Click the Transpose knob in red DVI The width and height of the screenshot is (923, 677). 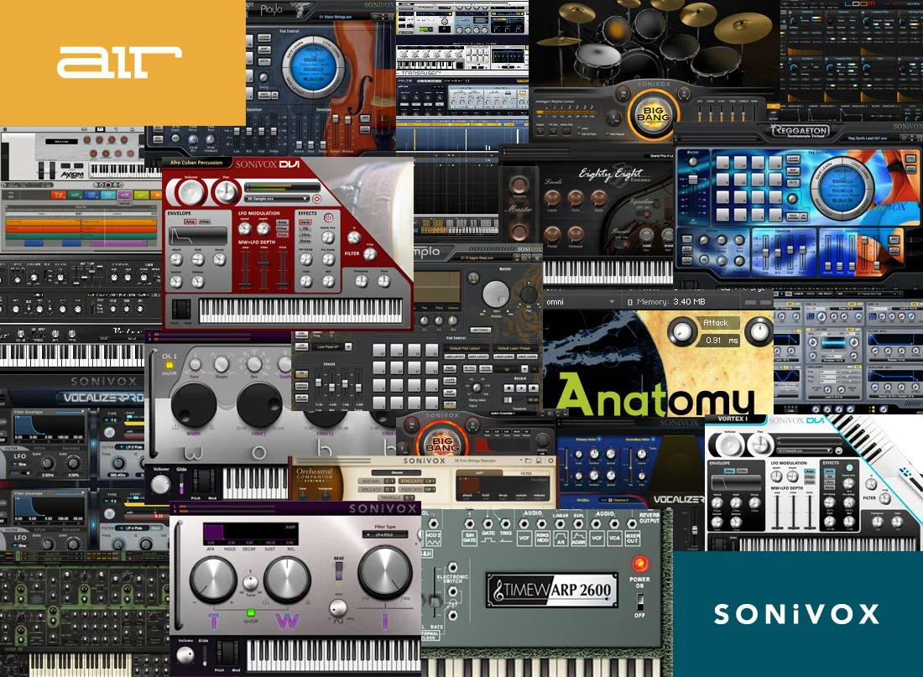[362, 281]
